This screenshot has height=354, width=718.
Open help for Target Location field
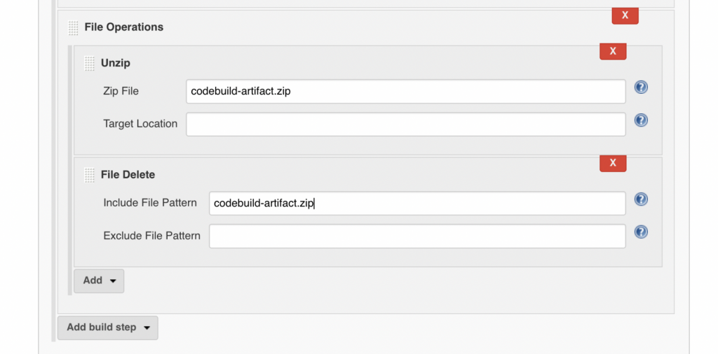pyautogui.click(x=641, y=120)
